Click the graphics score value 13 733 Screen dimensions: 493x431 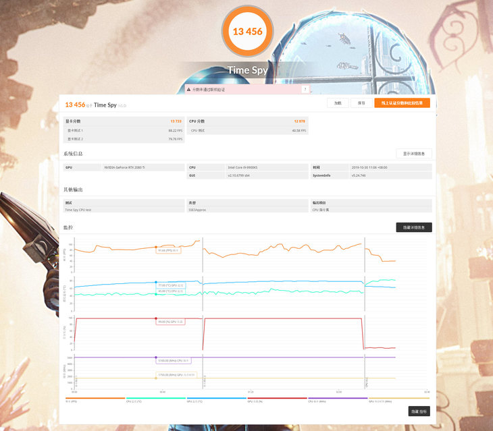[176, 121]
